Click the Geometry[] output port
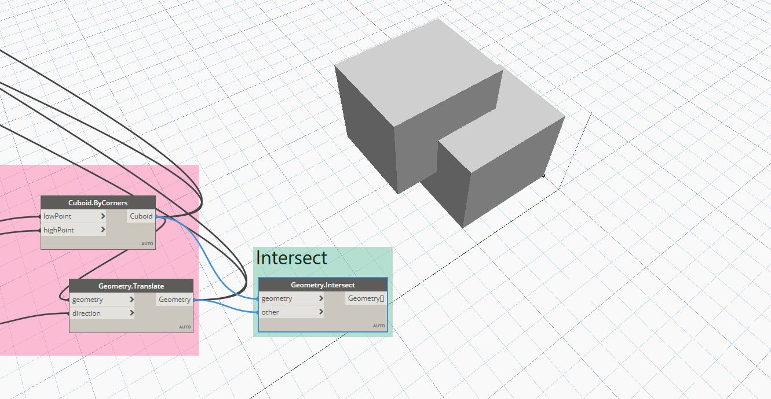The height and width of the screenshot is (399, 771). [366, 298]
